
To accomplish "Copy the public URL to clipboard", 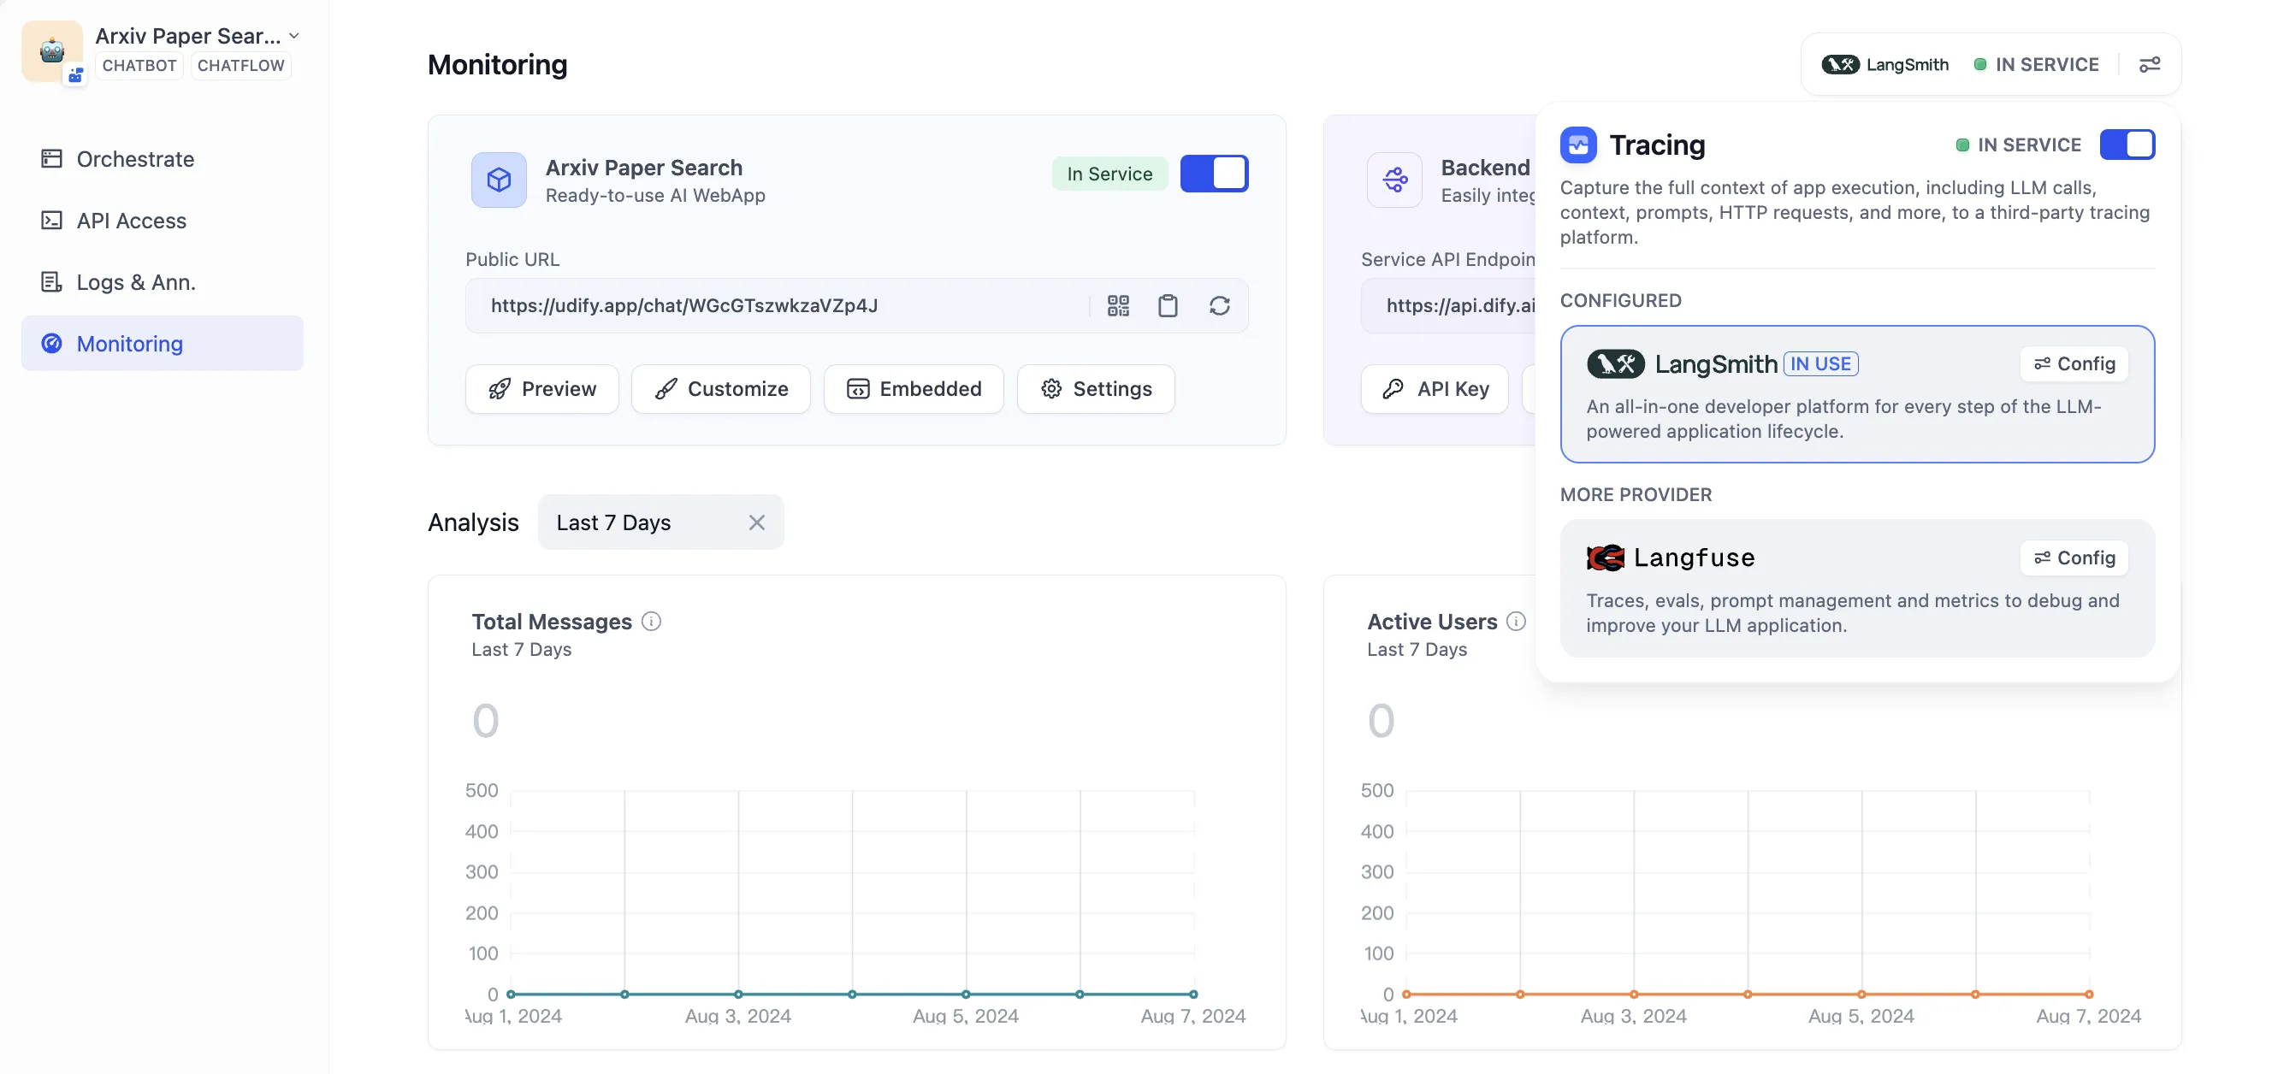I will [1168, 306].
